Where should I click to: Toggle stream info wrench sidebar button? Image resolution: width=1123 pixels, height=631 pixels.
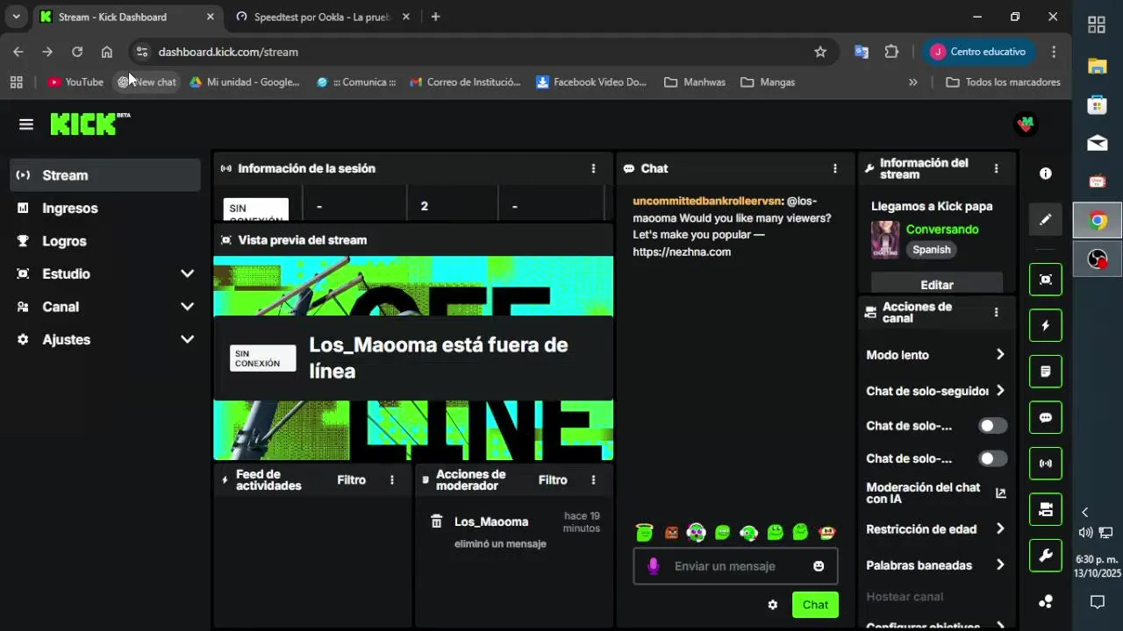pos(1046,556)
